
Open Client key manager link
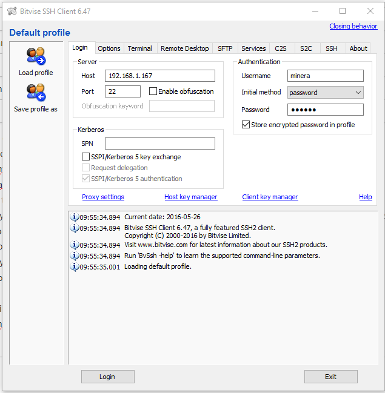270,197
